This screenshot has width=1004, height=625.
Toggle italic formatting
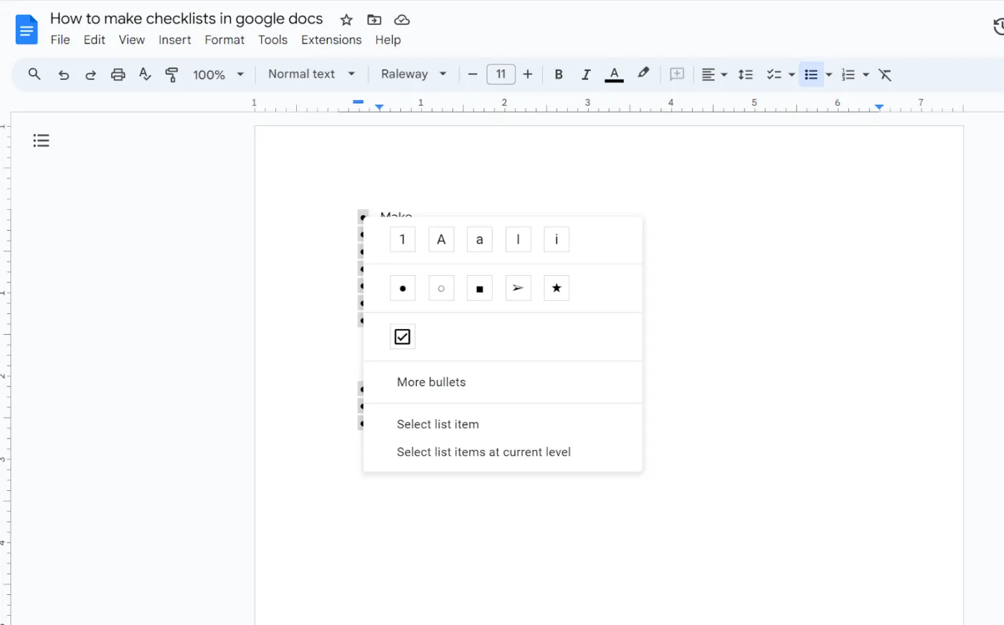coord(586,74)
